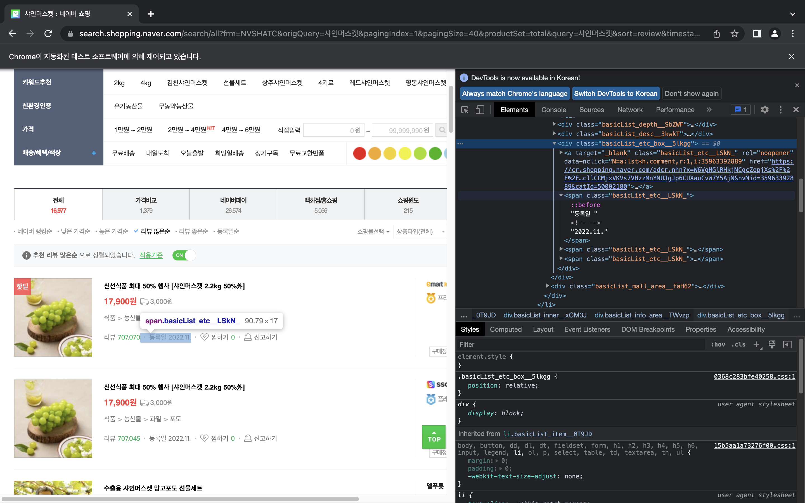Click Switch DevTools to Korean button
The image size is (805, 503).
point(616,94)
